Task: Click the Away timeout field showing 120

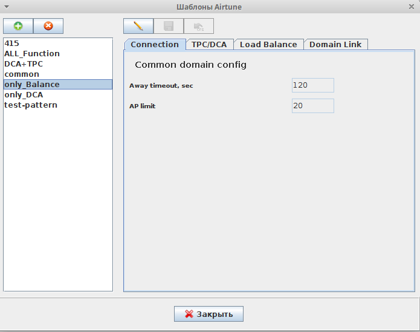Action: coord(313,85)
